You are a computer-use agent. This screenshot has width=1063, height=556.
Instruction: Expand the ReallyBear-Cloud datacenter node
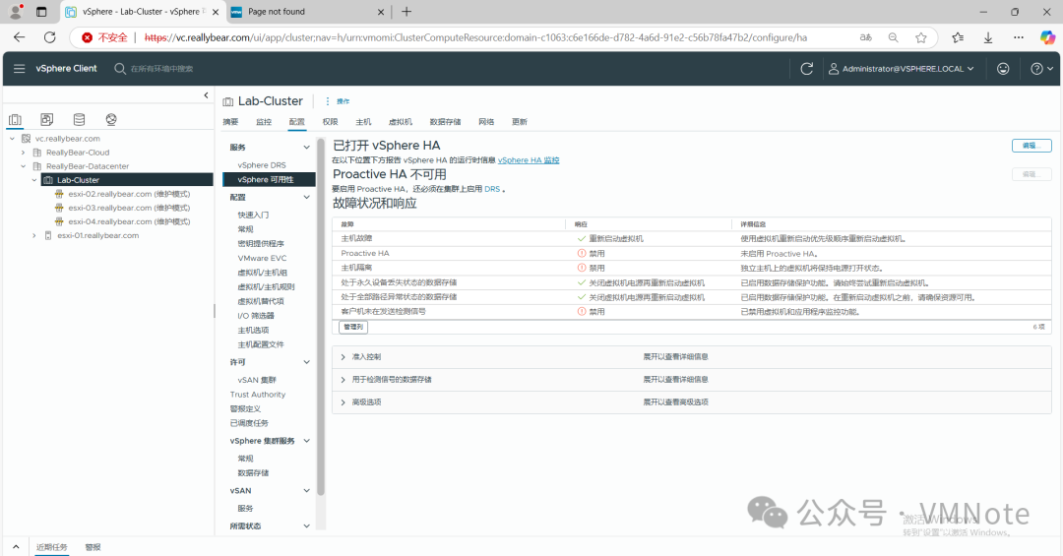click(23, 153)
